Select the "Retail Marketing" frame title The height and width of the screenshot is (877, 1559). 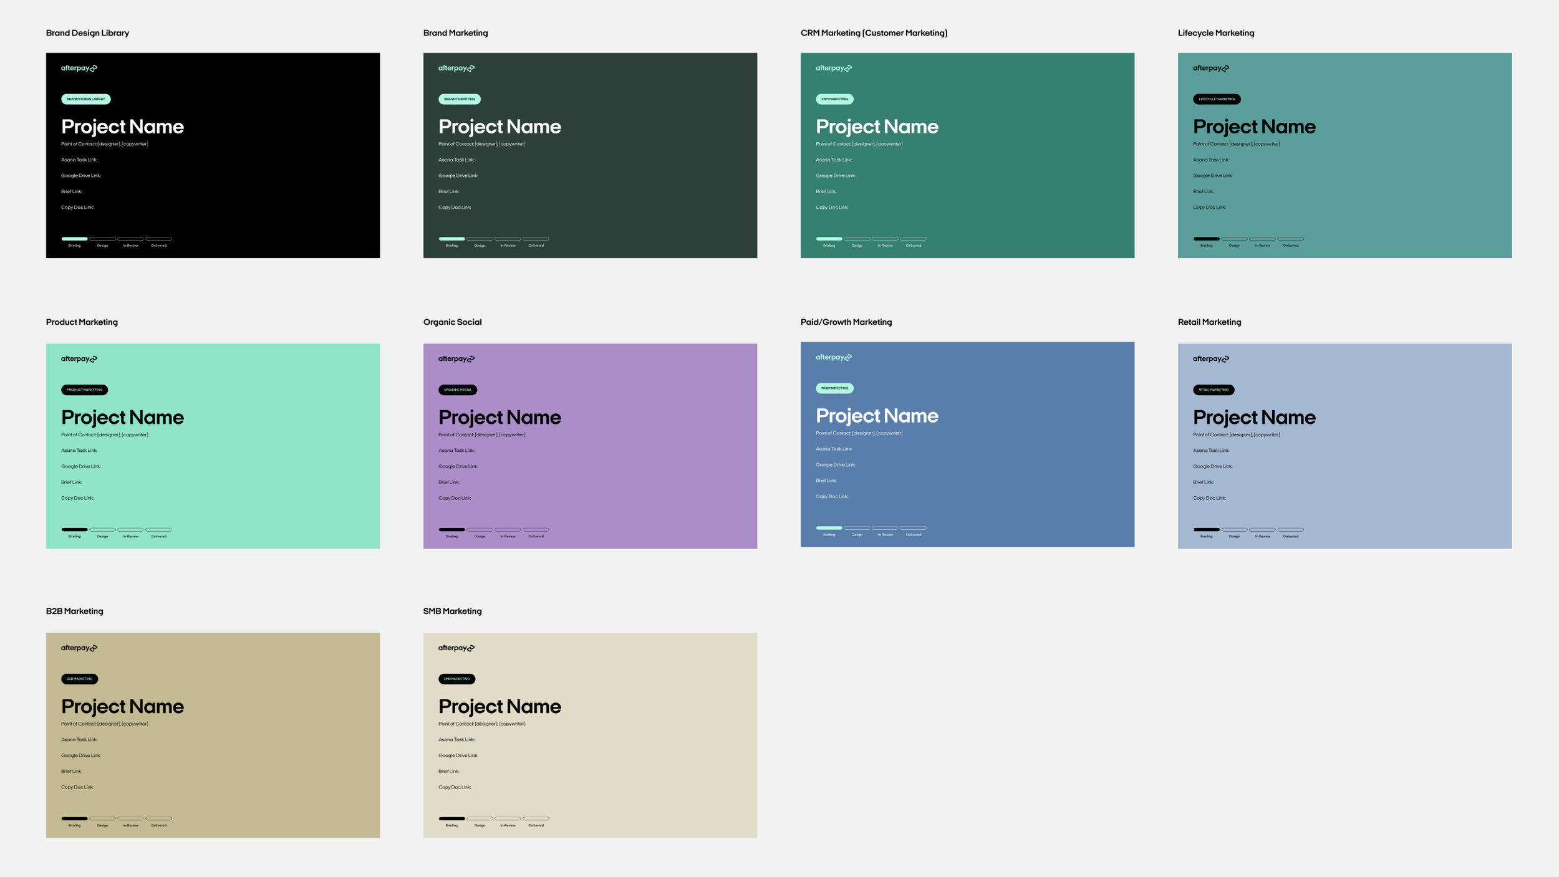point(1209,322)
